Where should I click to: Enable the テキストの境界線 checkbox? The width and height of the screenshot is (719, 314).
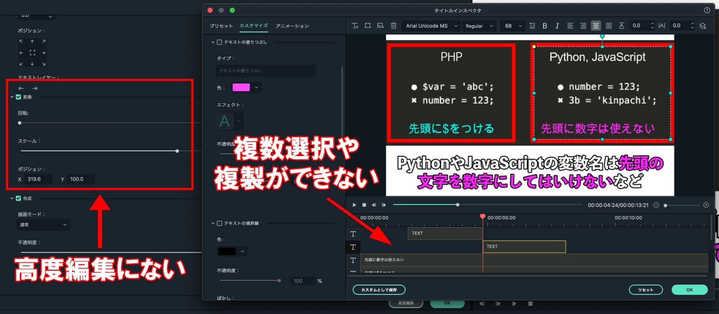219,223
